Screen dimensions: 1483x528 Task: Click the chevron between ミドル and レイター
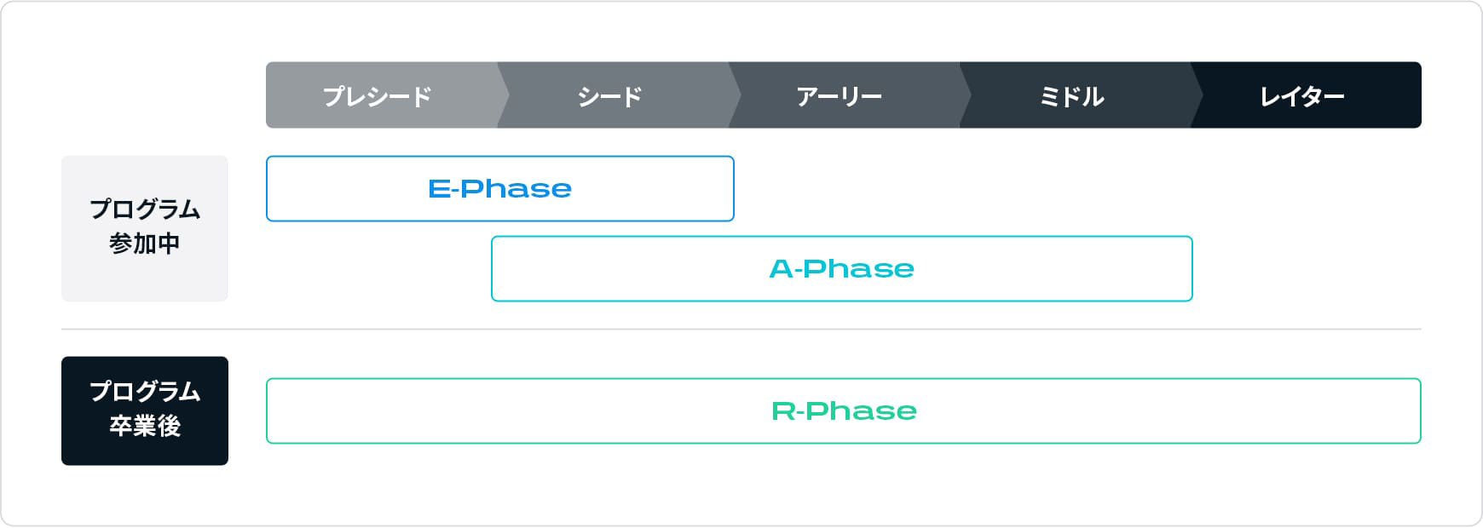coord(1197,95)
